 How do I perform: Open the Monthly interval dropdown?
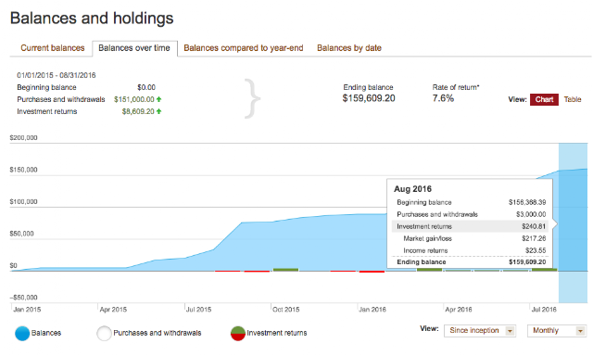[557, 331]
